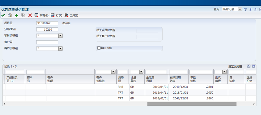Click the 批次等级 column header
The image size is (261, 115).
[221, 79]
